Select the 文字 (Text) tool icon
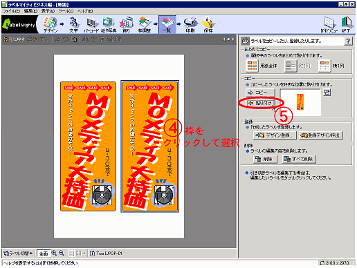The image size is (357, 268). click(x=73, y=24)
